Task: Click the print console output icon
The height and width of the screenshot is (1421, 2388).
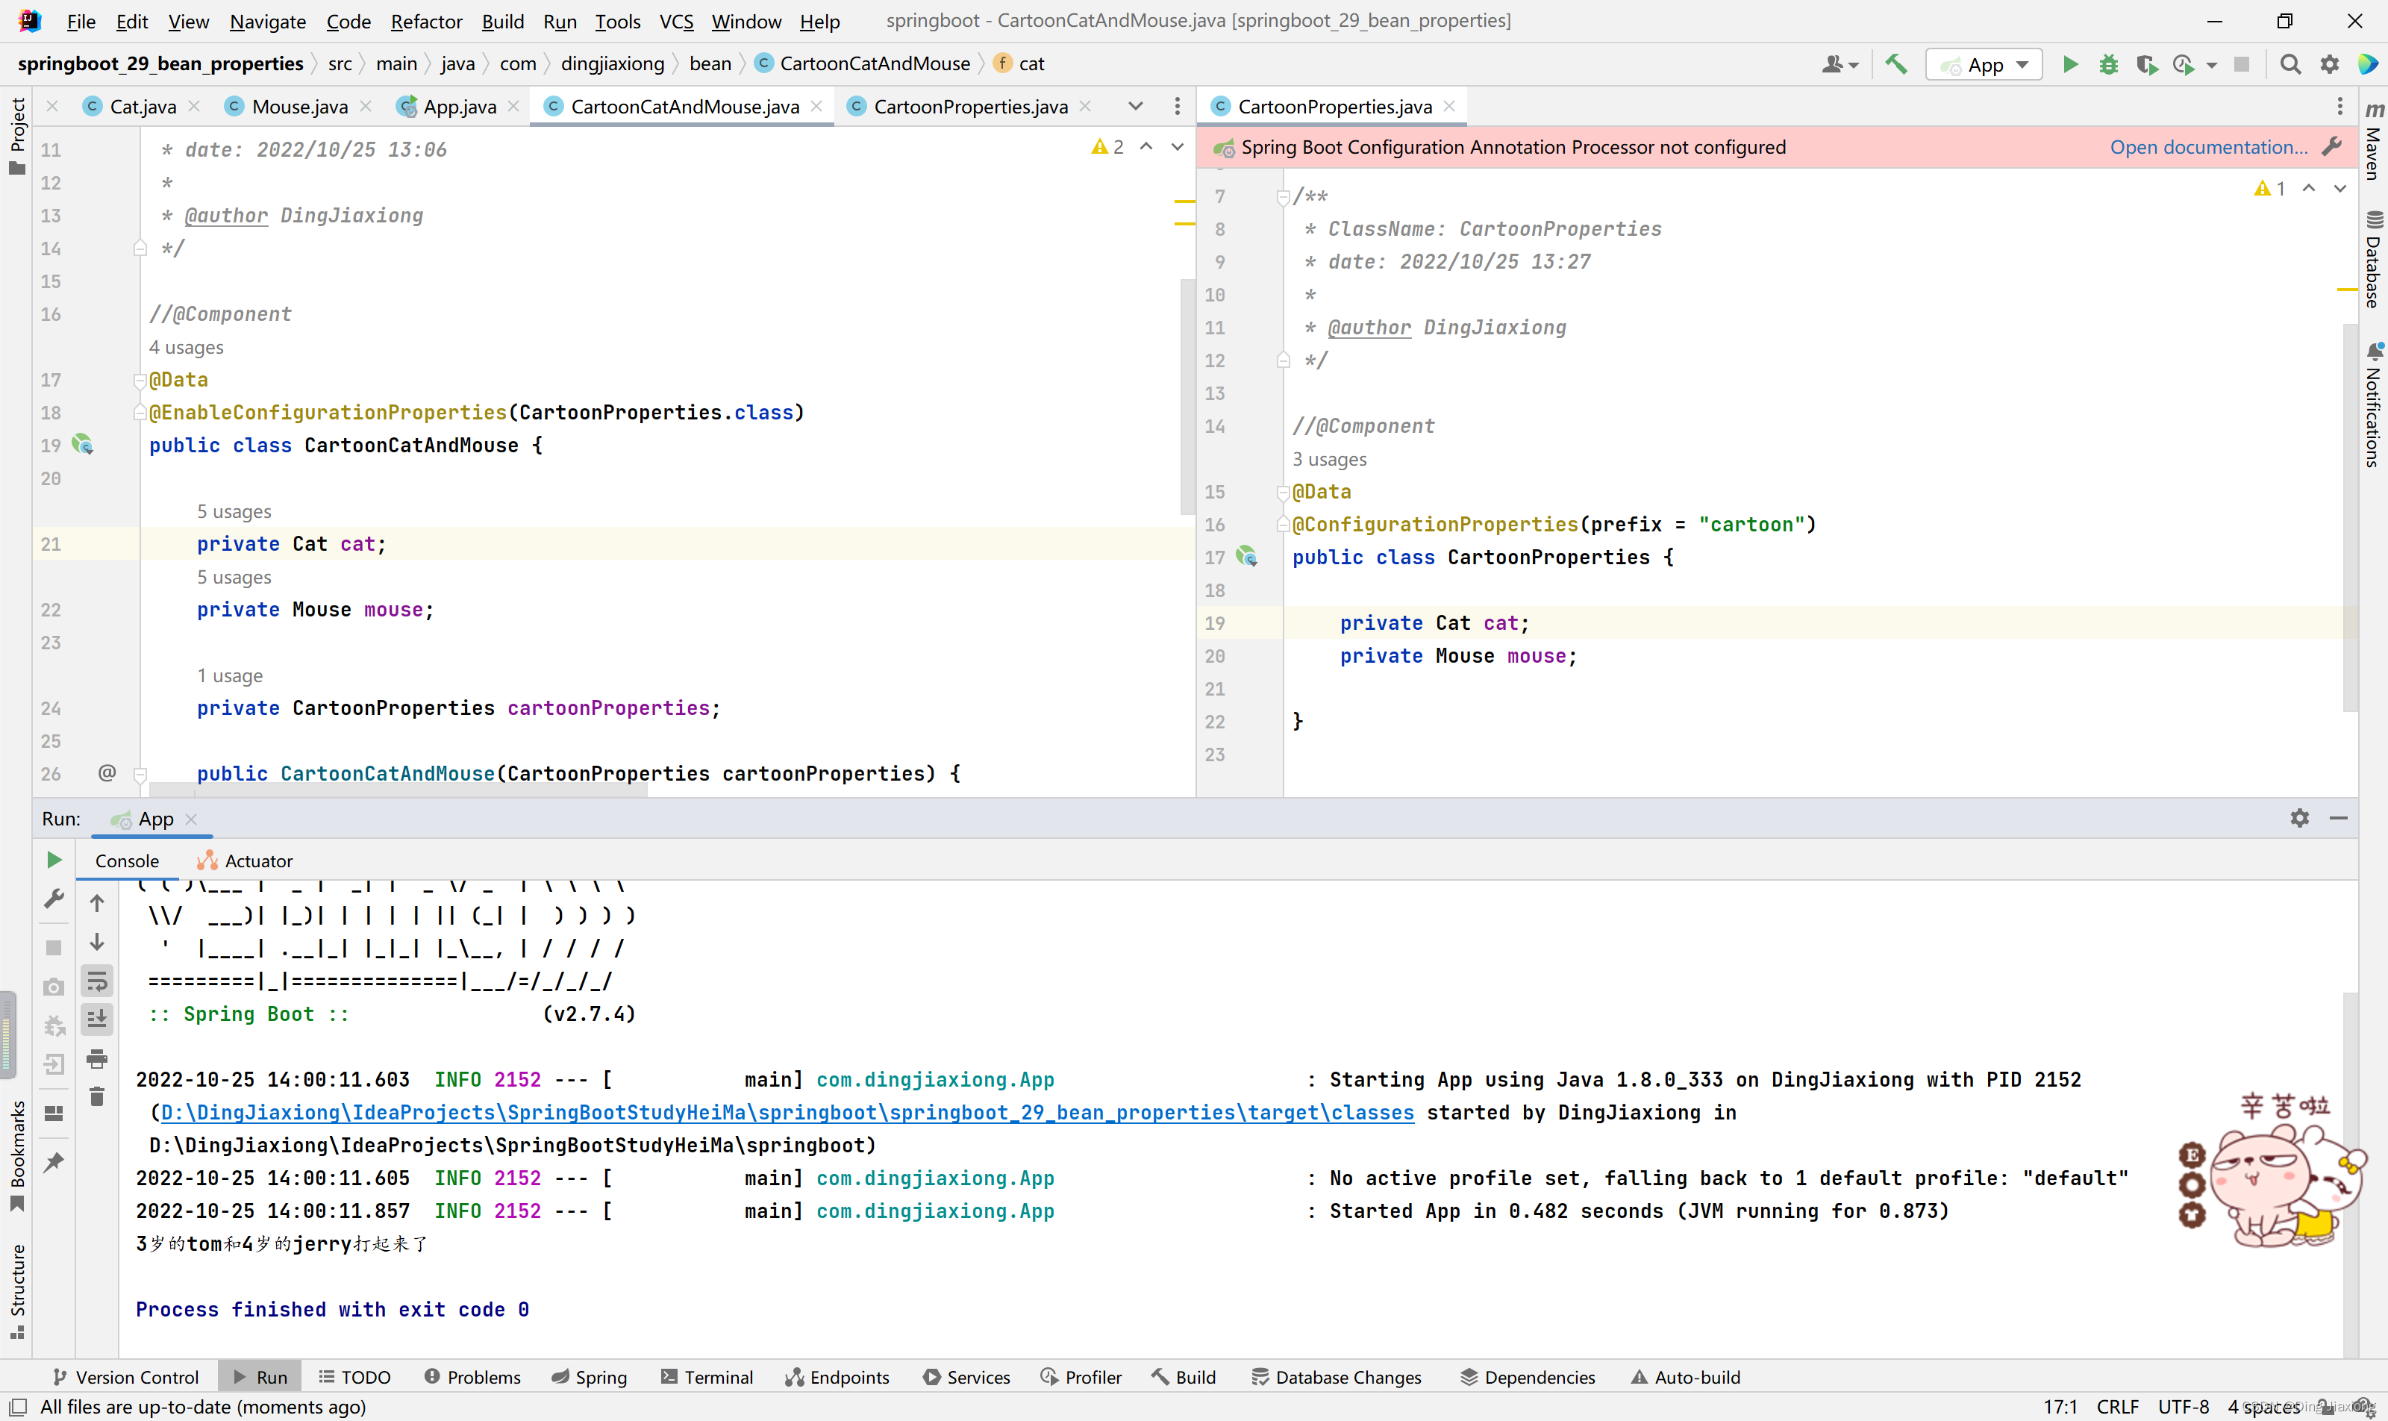Action: (x=97, y=1058)
